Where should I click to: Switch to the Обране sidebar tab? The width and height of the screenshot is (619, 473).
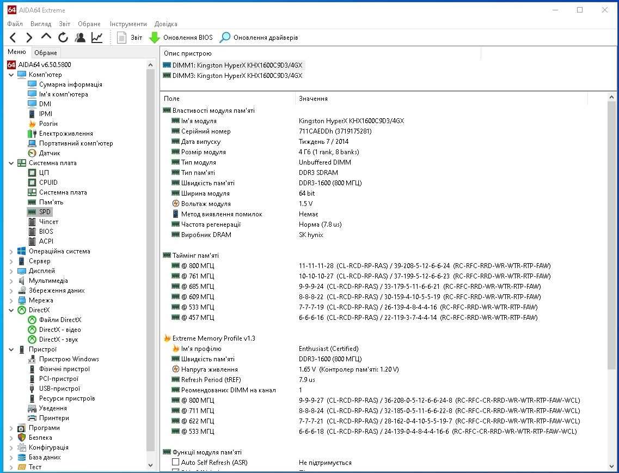[45, 52]
